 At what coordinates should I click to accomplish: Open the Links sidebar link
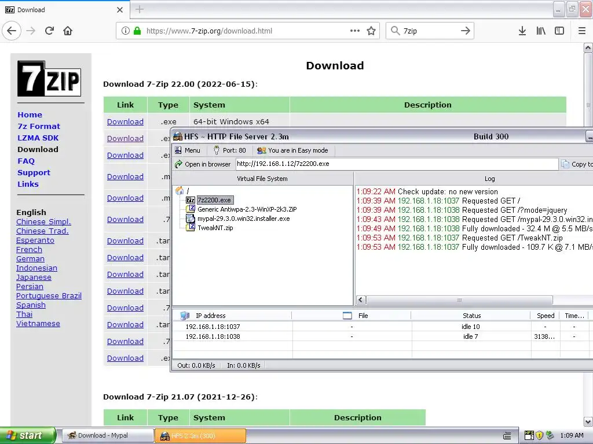pos(28,184)
